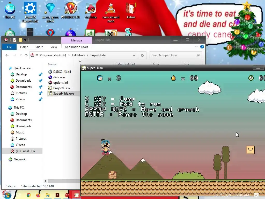
Task: Open Flash icon on taskbar
Action: click(57, 195)
